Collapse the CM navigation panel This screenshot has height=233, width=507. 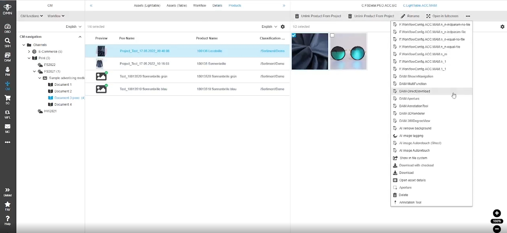click(x=80, y=37)
